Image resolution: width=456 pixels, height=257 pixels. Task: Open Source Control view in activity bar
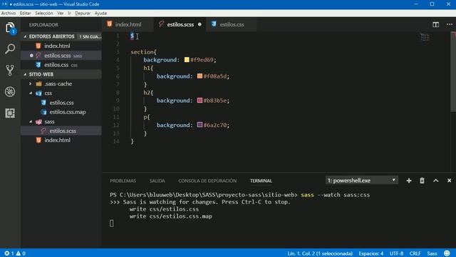click(x=10, y=70)
